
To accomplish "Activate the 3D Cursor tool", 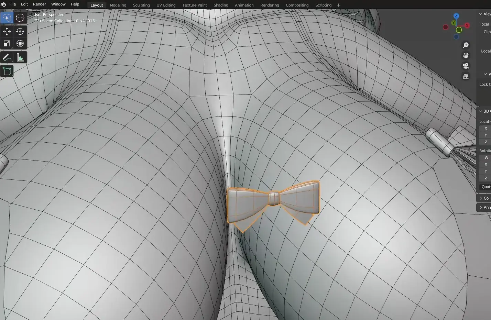I will tap(20, 18).
